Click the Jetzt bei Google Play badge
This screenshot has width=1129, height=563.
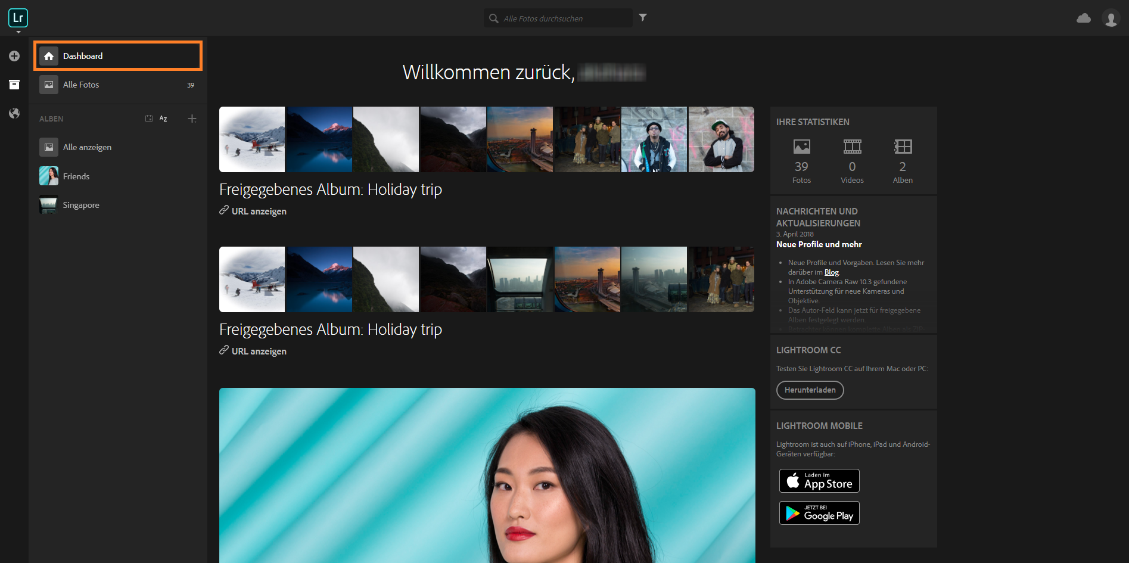pyautogui.click(x=819, y=513)
